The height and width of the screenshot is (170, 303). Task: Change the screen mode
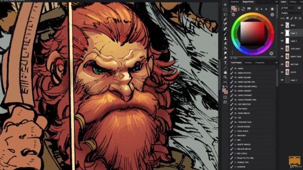(x=225, y=102)
